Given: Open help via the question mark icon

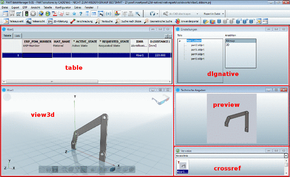Looking at the screenshot, I should [x=81, y=14].
